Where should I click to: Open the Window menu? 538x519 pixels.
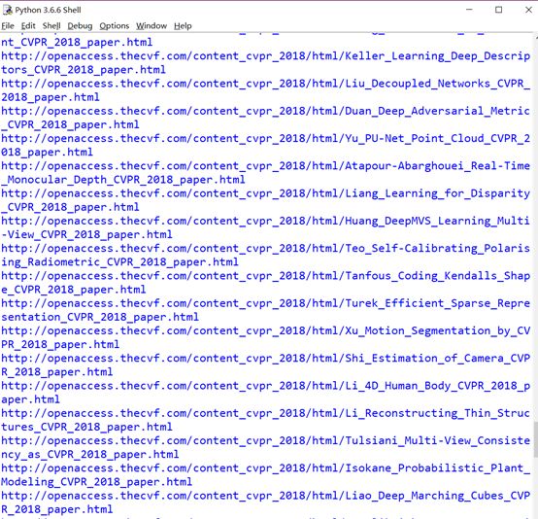pos(151,26)
